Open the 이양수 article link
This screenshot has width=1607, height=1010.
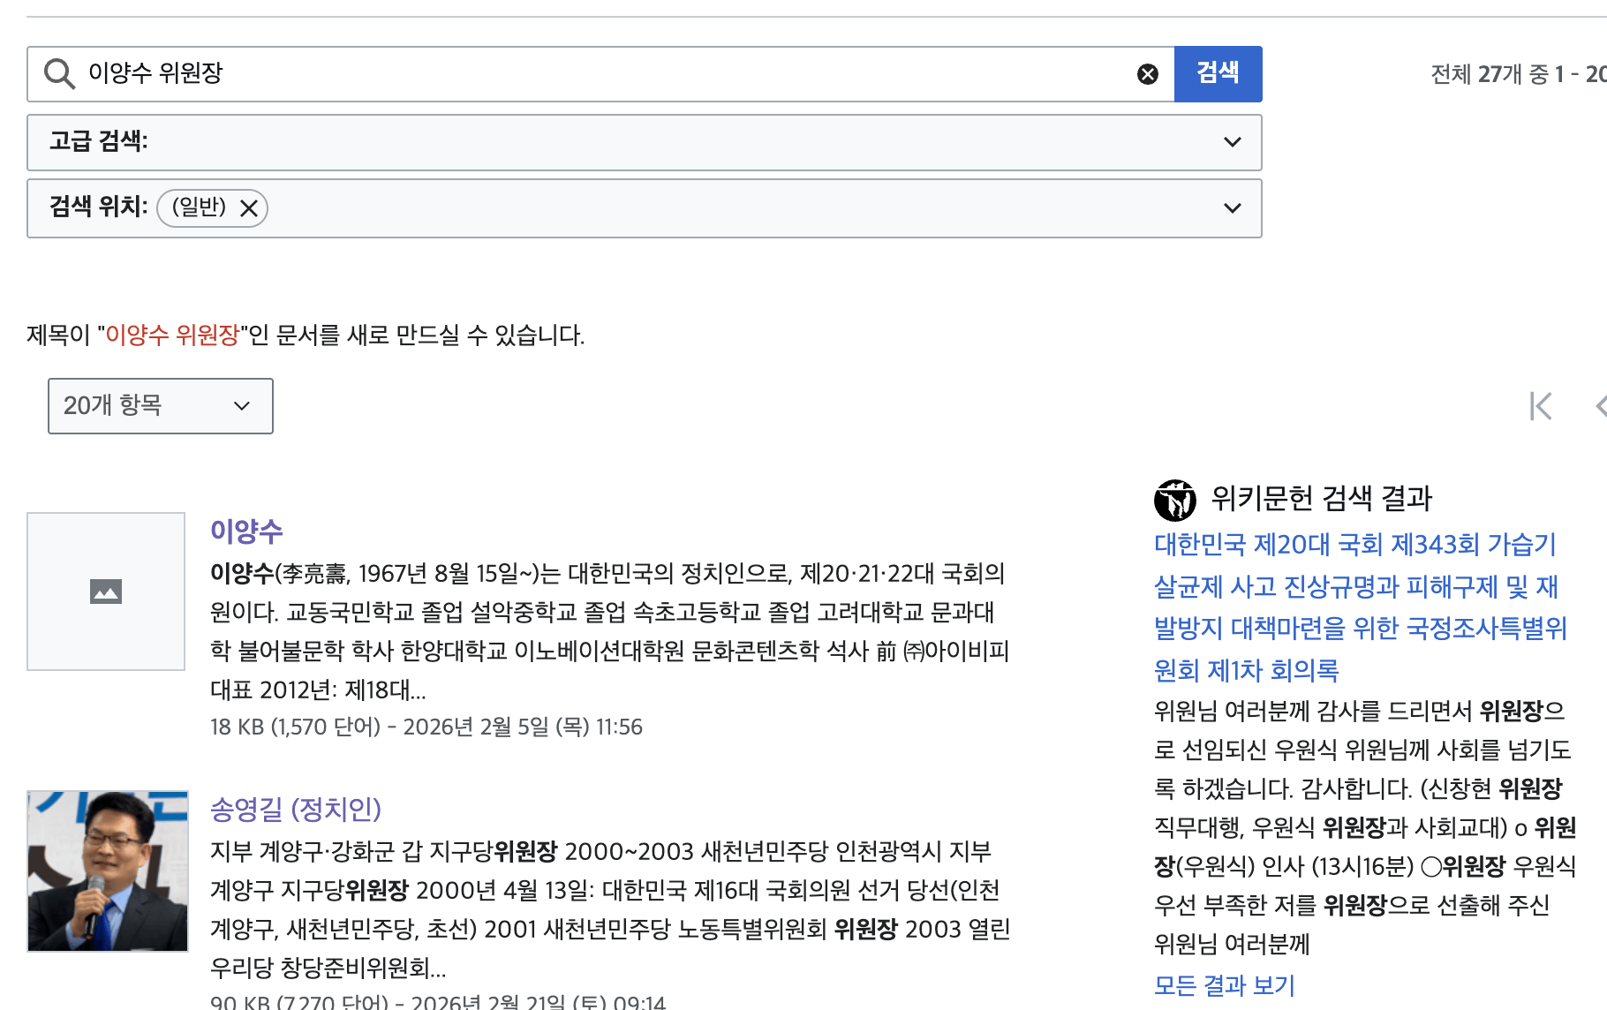click(246, 531)
